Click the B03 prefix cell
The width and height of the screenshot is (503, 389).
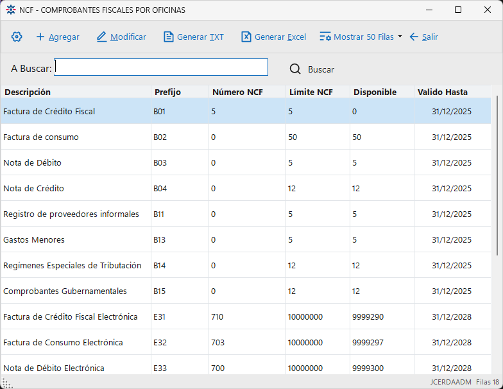(180, 162)
